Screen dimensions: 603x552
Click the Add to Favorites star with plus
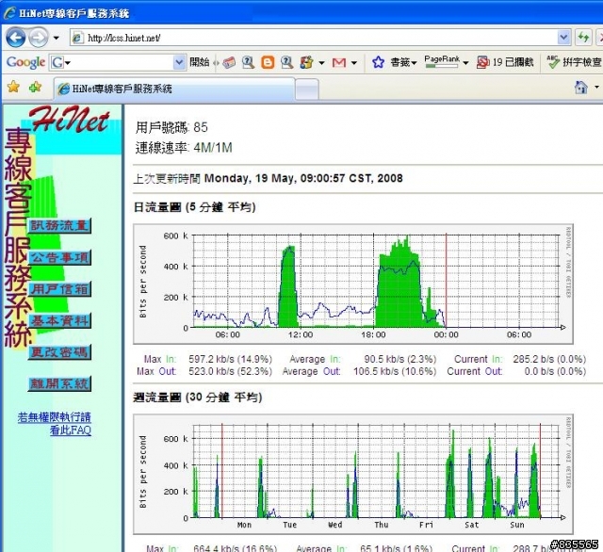pos(36,88)
